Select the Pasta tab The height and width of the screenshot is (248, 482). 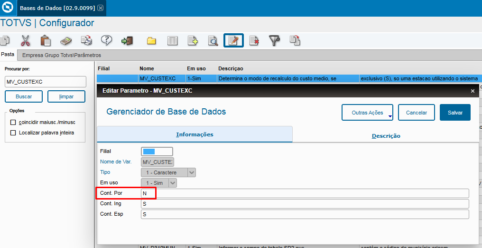(x=8, y=55)
